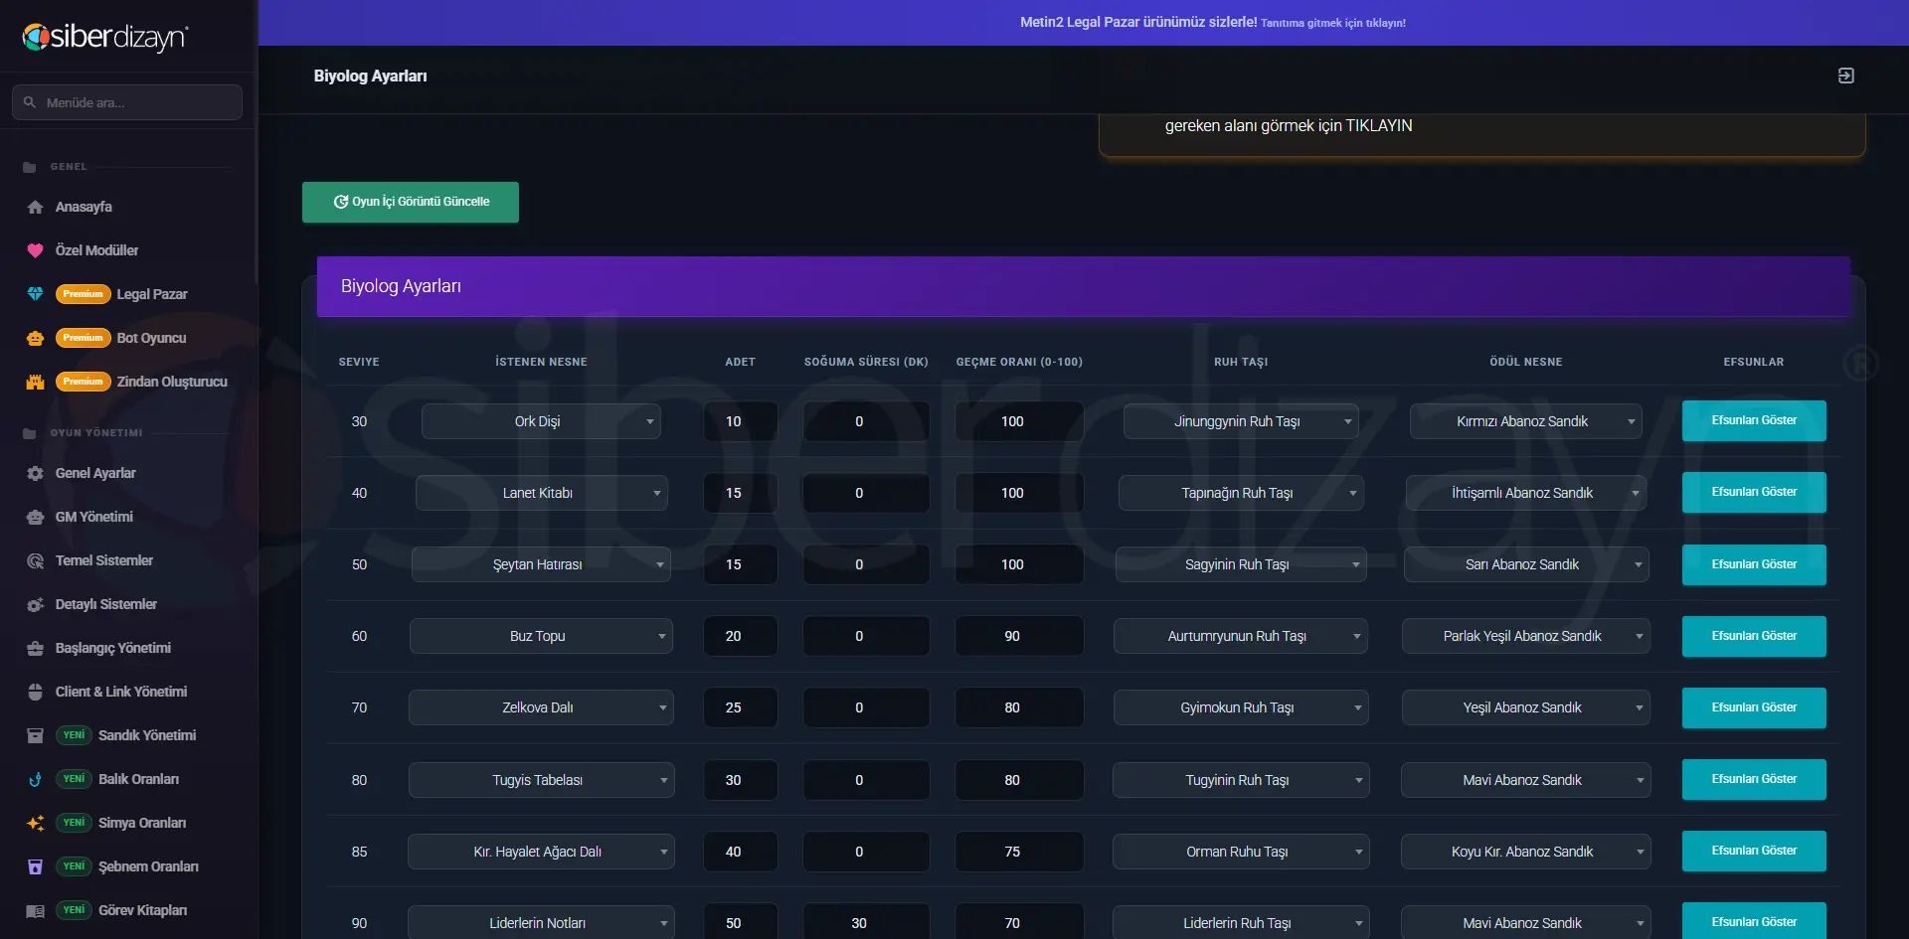Image resolution: width=1909 pixels, height=939 pixels.
Task: Click Efsunları Göster in level 40 row
Action: click(x=1754, y=492)
